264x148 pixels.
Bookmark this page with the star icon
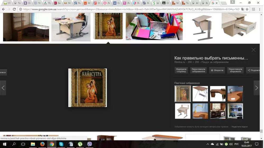tap(247, 9)
